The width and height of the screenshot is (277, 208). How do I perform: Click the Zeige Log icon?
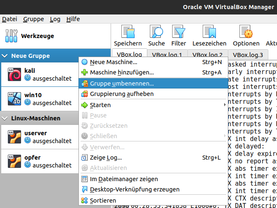click(x=85, y=158)
